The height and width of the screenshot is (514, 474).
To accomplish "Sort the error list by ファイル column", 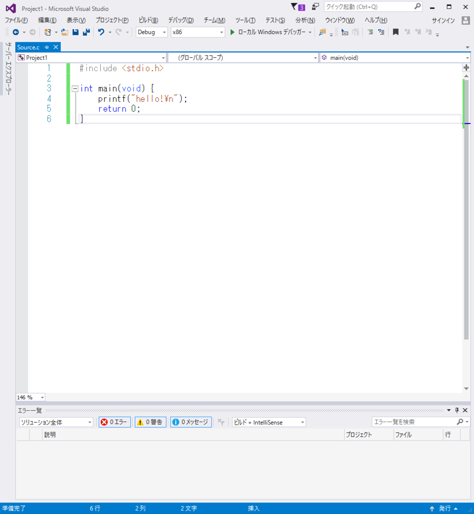I will click(x=418, y=435).
